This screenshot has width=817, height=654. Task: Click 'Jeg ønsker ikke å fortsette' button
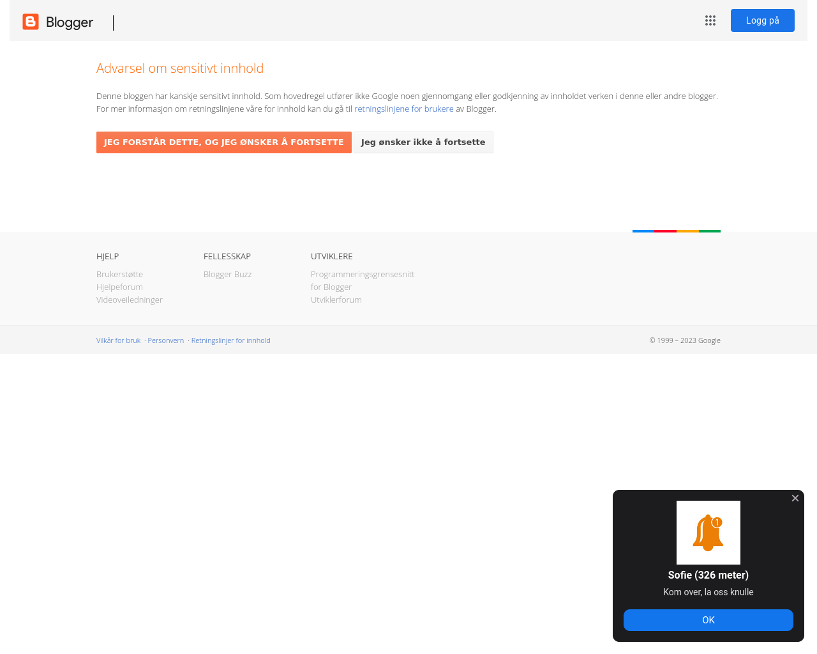click(x=423, y=142)
